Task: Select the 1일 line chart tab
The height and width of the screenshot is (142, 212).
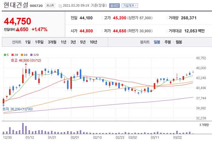Action: (x=28, y=42)
